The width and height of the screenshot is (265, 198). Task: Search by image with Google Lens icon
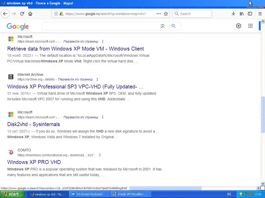pos(163,26)
